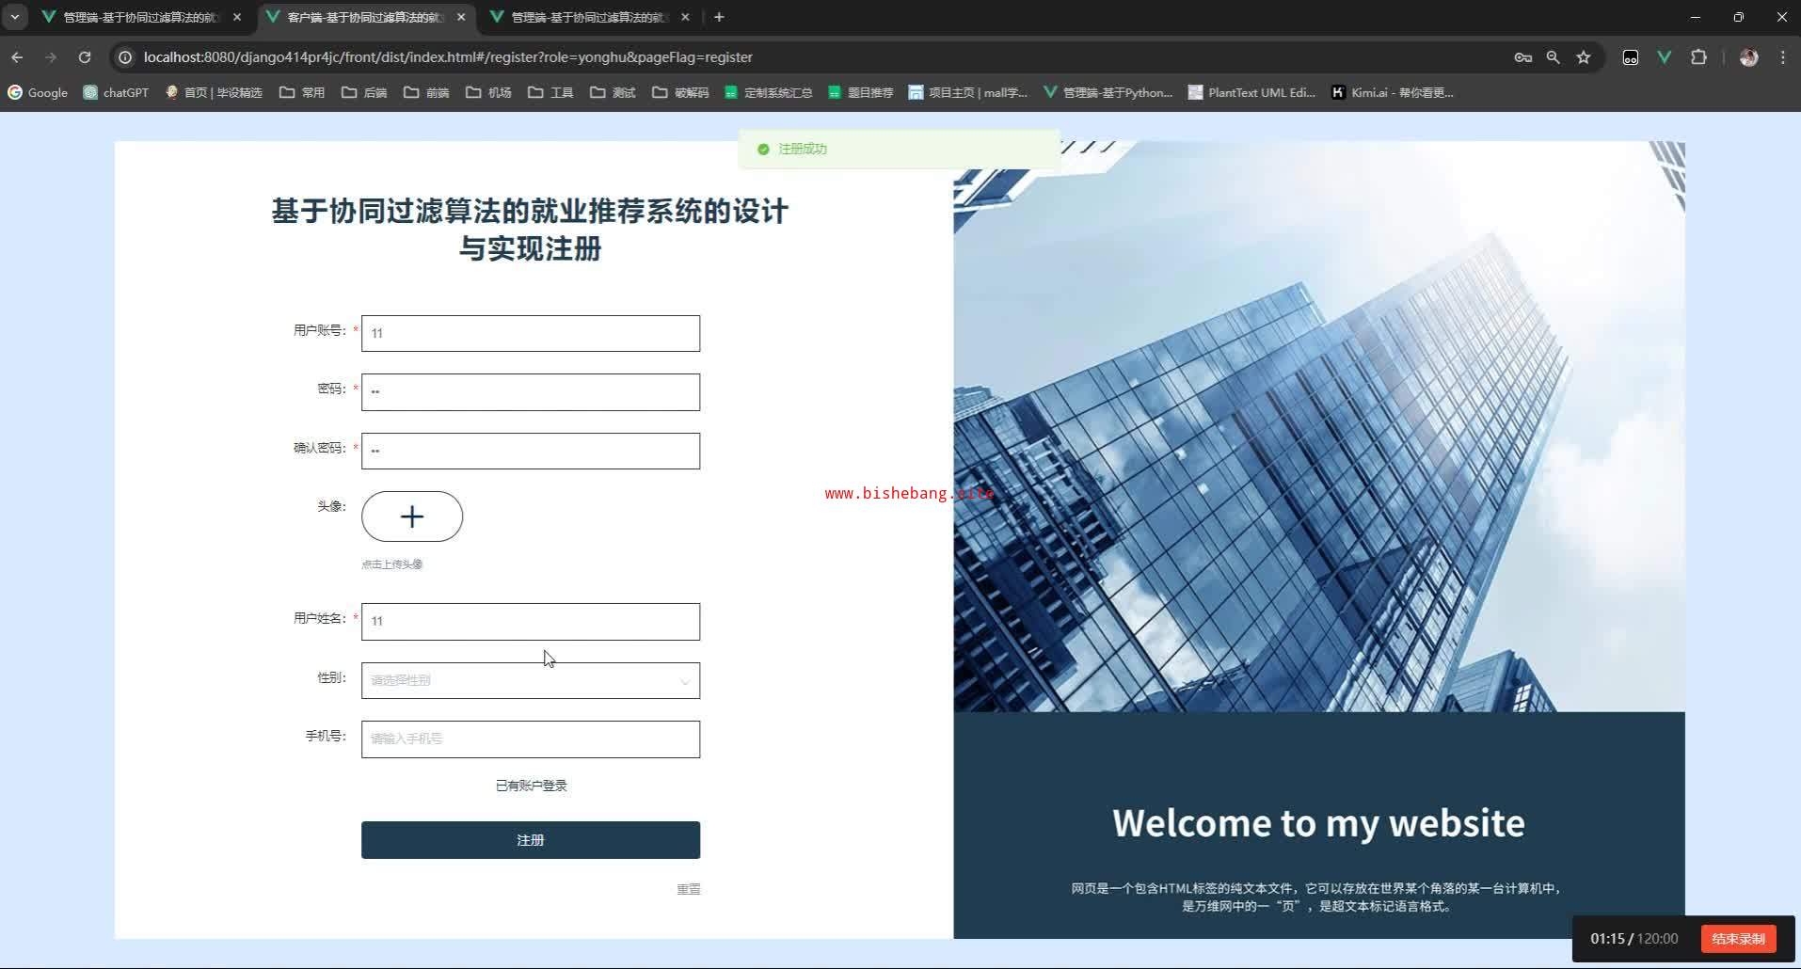Viewport: 1801px width, 969px height.
Task: Reload the current page
Action: (85, 57)
